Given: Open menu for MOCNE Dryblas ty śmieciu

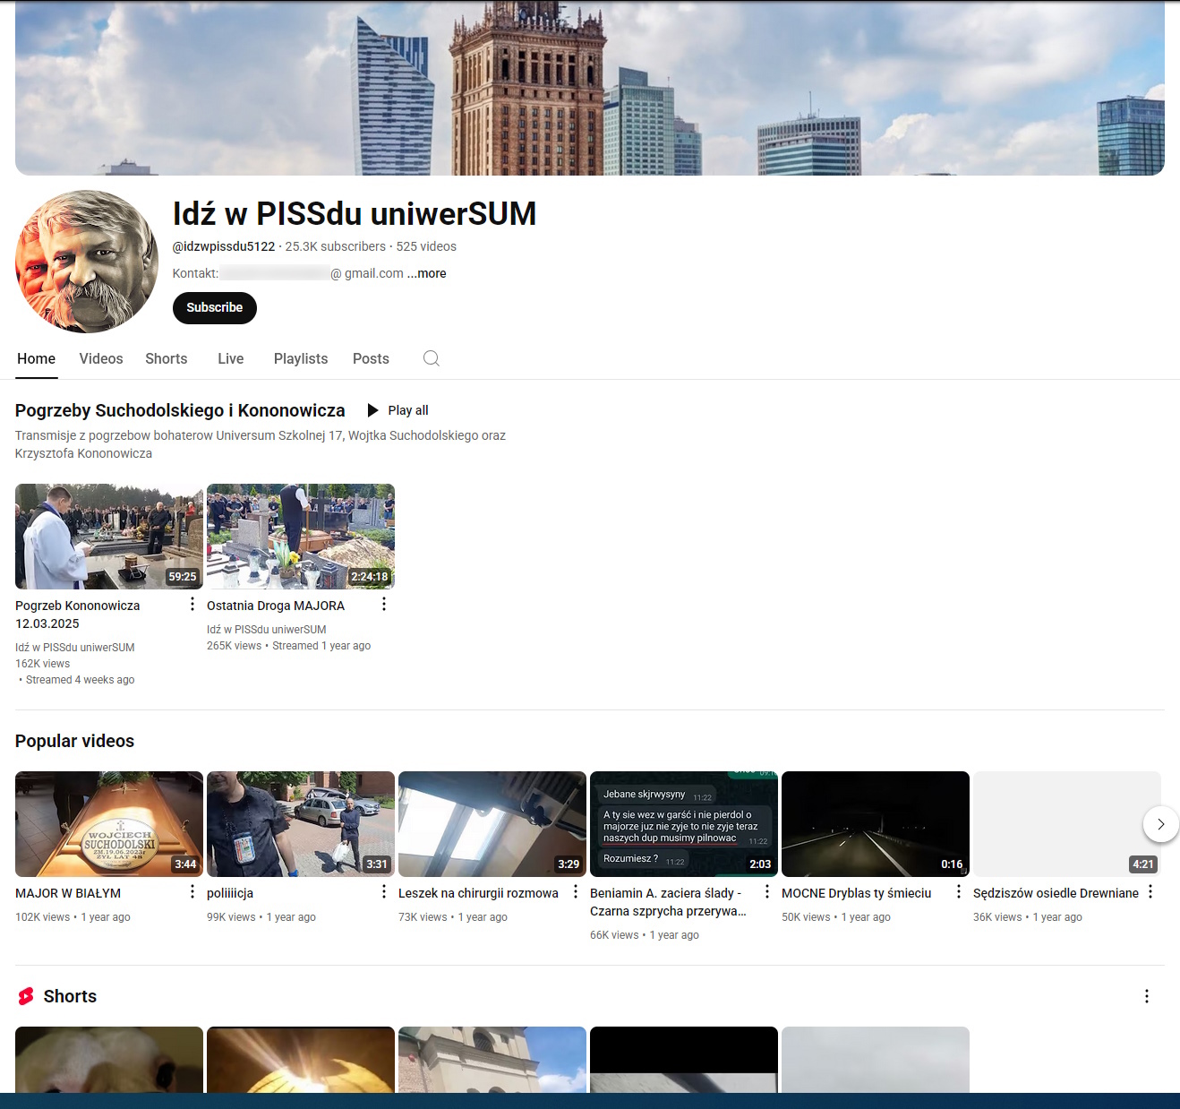Looking at the screenshot, I should [x=959, y=892].
